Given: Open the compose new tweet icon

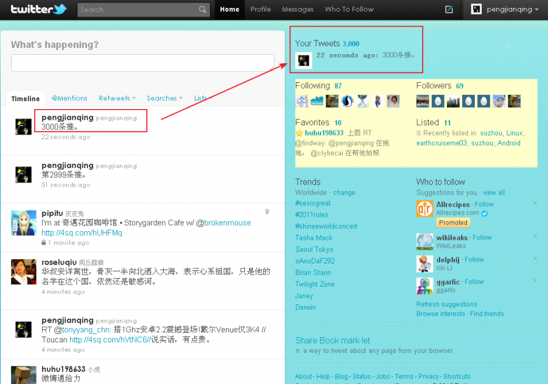Looking at the screenshot, I should (x=449, y=9).
